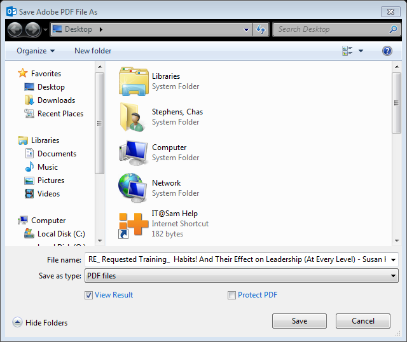Image resolution: width=407 pixels, height=342 pixels.
Task: Click the search magnifier icon
Action: 393,29
